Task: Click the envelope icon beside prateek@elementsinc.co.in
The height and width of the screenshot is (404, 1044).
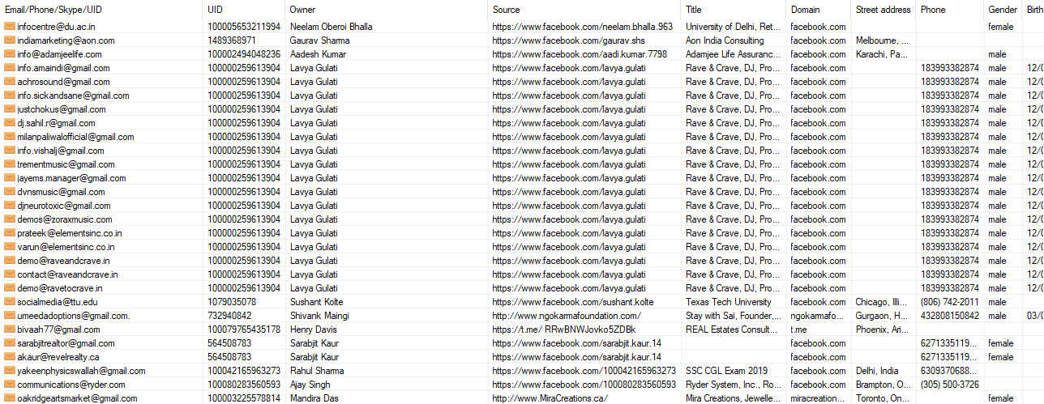Action: tap(10, 233)
